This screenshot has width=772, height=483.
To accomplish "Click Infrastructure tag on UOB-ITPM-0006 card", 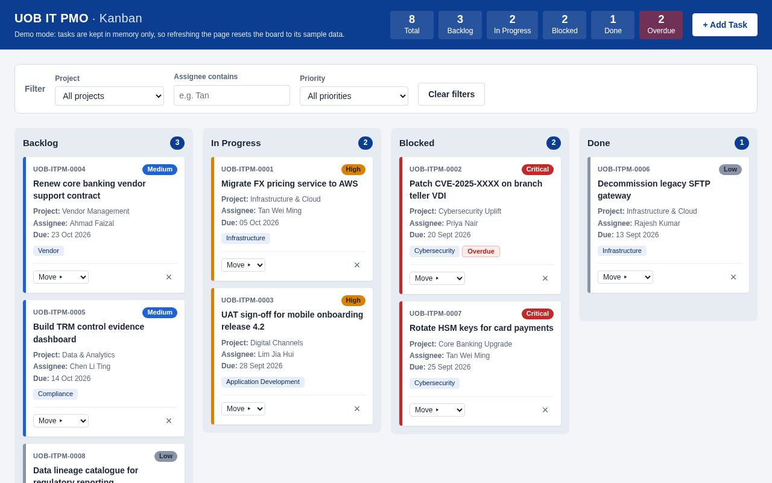I will click(x=622, y=251).
